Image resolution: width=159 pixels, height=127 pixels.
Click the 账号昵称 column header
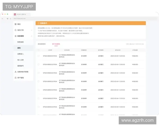tap(101, 50)
